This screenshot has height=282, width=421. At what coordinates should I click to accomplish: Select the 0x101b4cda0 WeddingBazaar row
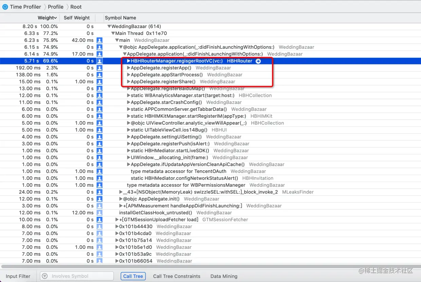210,233
